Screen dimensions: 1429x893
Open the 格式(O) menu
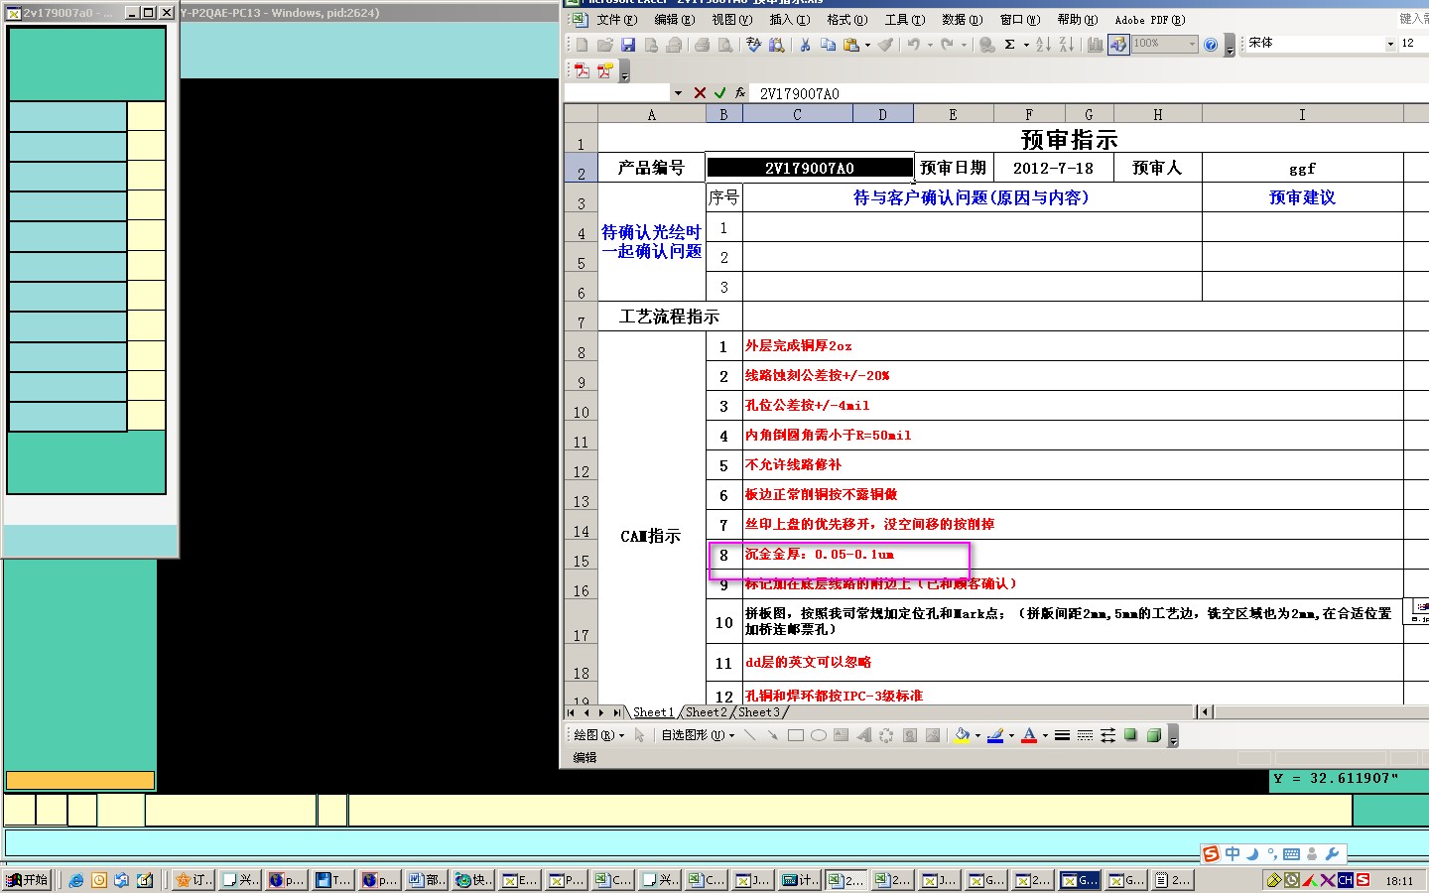pos(847,20)
